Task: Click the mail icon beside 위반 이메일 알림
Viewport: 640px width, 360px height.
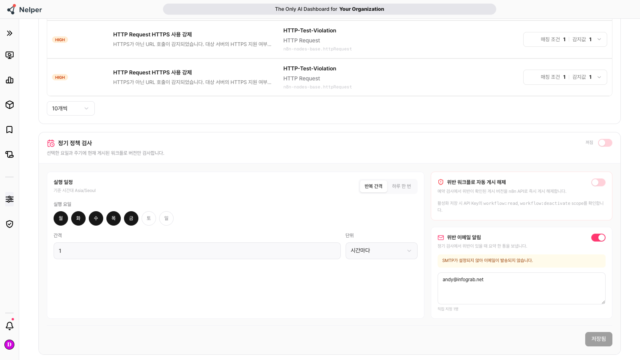Action: [x=441, y=238]
